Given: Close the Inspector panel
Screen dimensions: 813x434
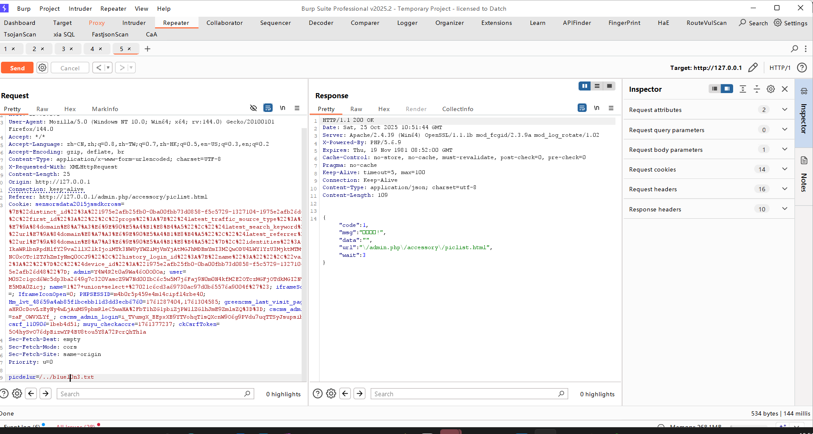Looking at the screenshot, I should (785, 89).
